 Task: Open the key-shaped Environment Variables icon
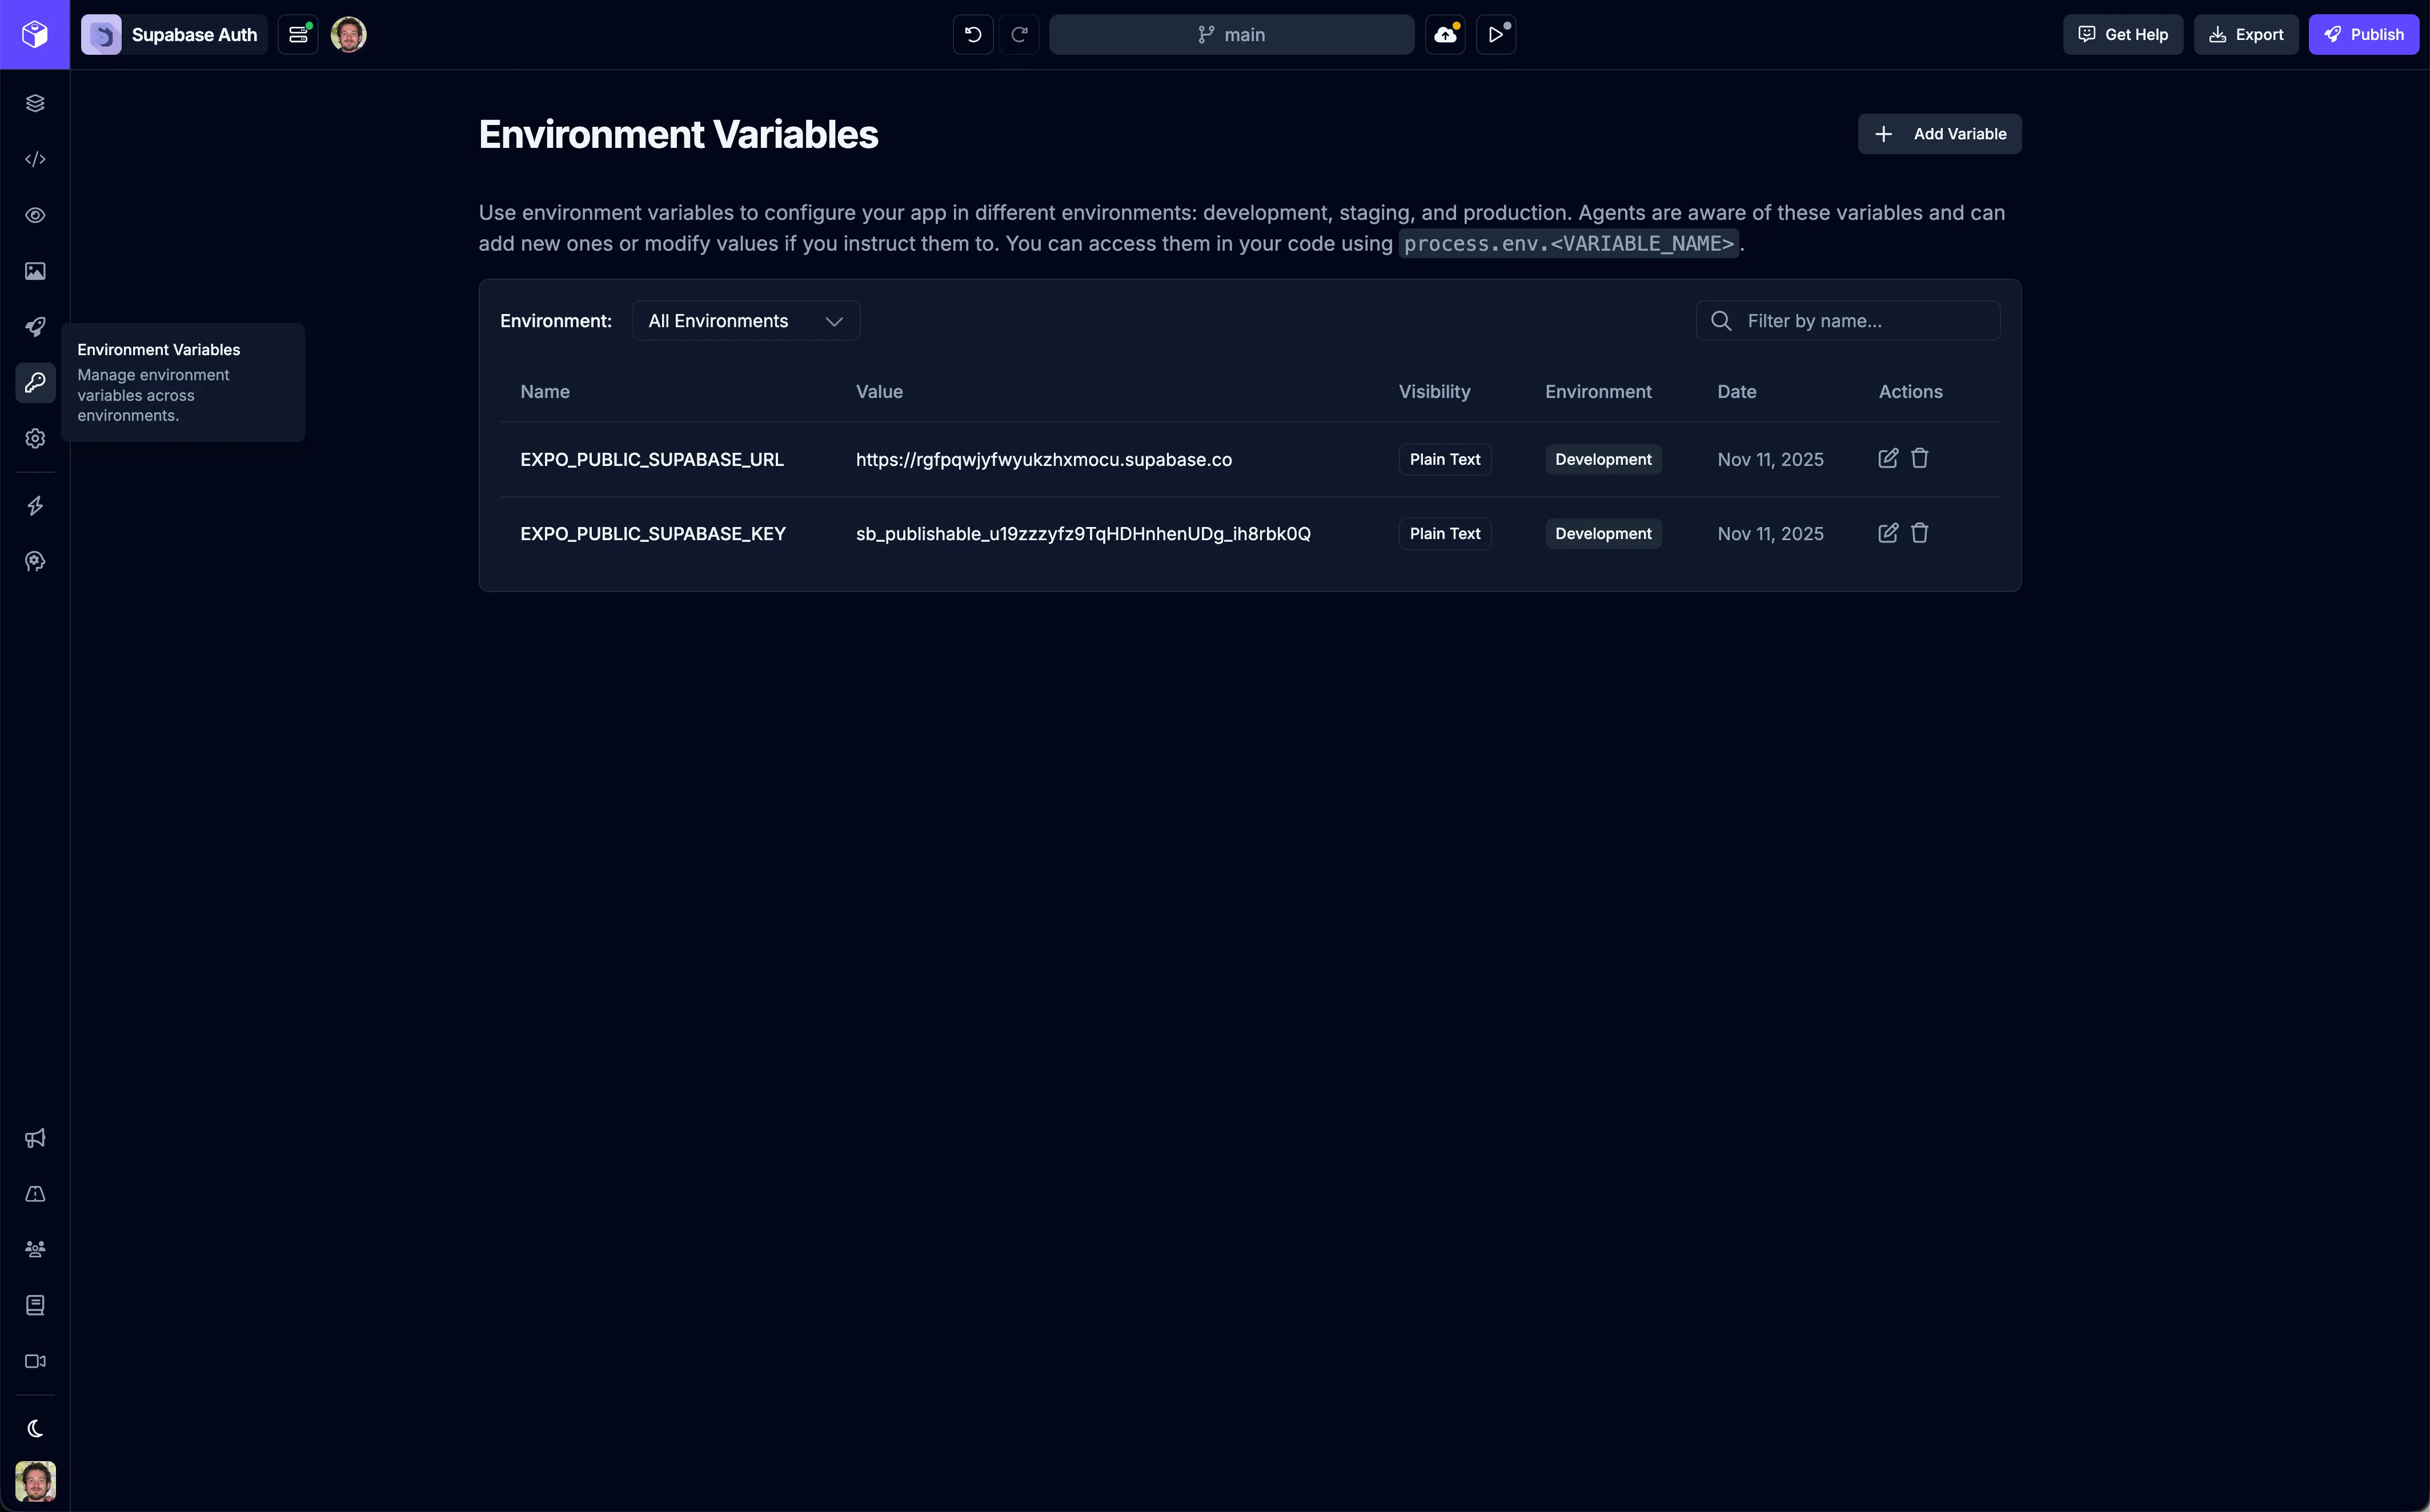click(x=35, y=382)
